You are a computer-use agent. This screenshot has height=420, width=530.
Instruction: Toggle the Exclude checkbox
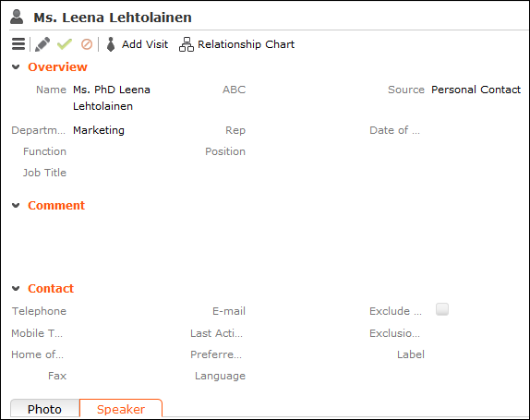442,309
